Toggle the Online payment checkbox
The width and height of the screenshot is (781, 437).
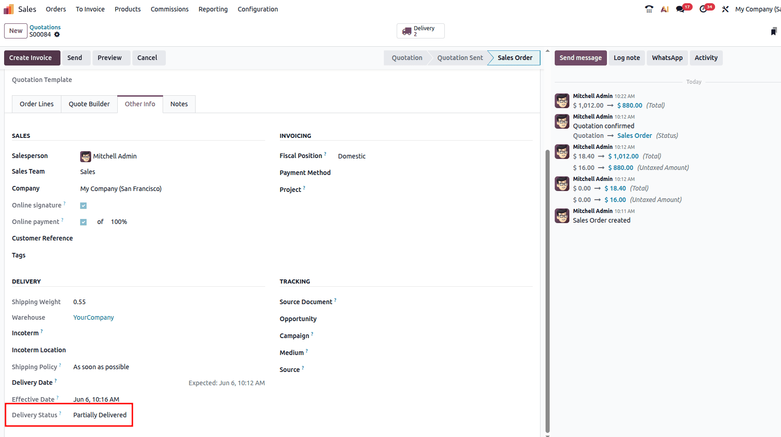coord(83,222)
